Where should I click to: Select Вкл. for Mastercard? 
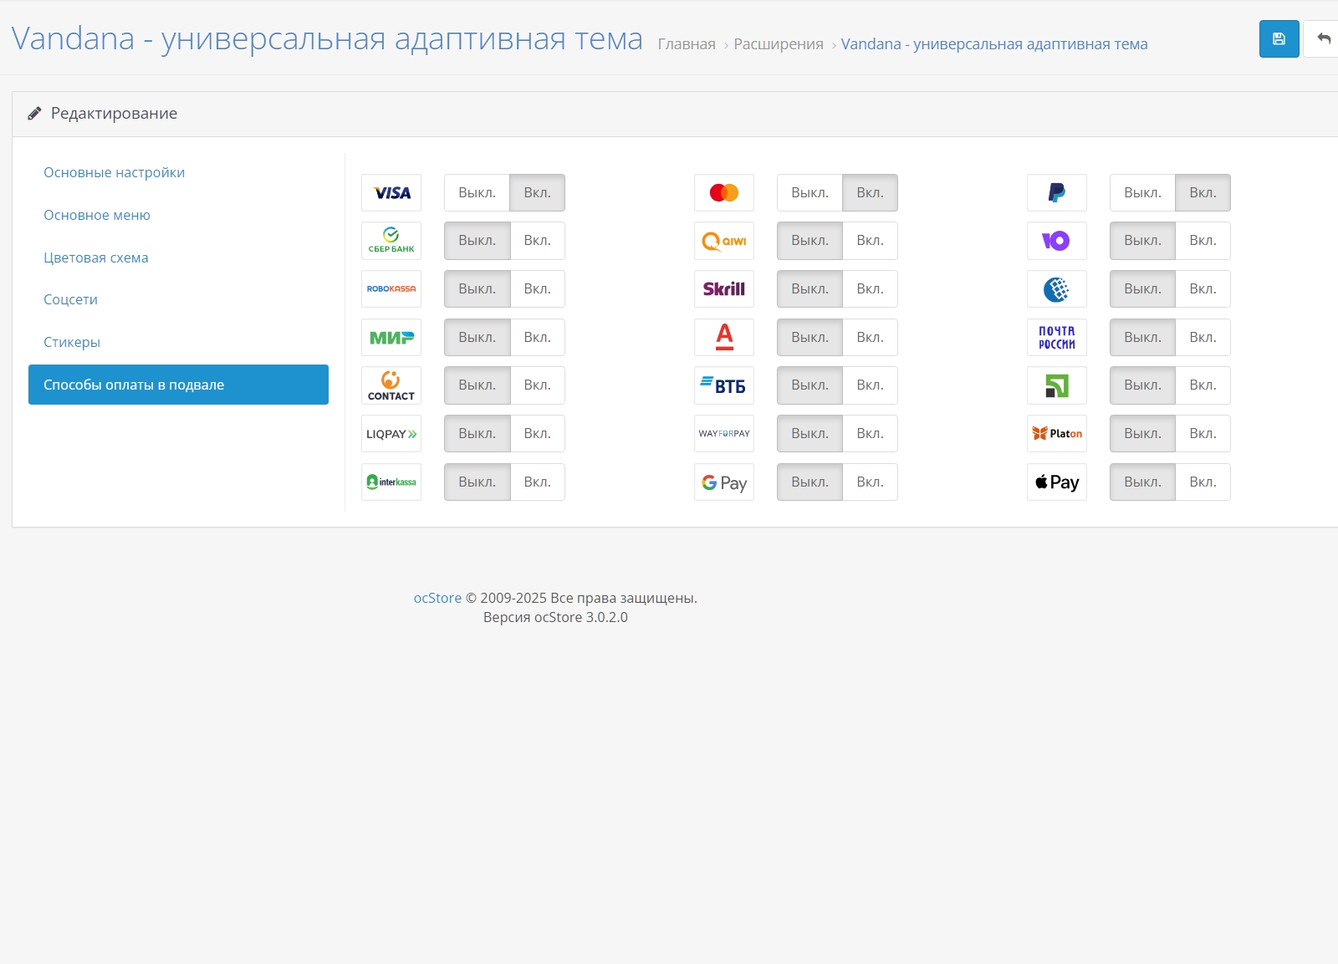871,193
